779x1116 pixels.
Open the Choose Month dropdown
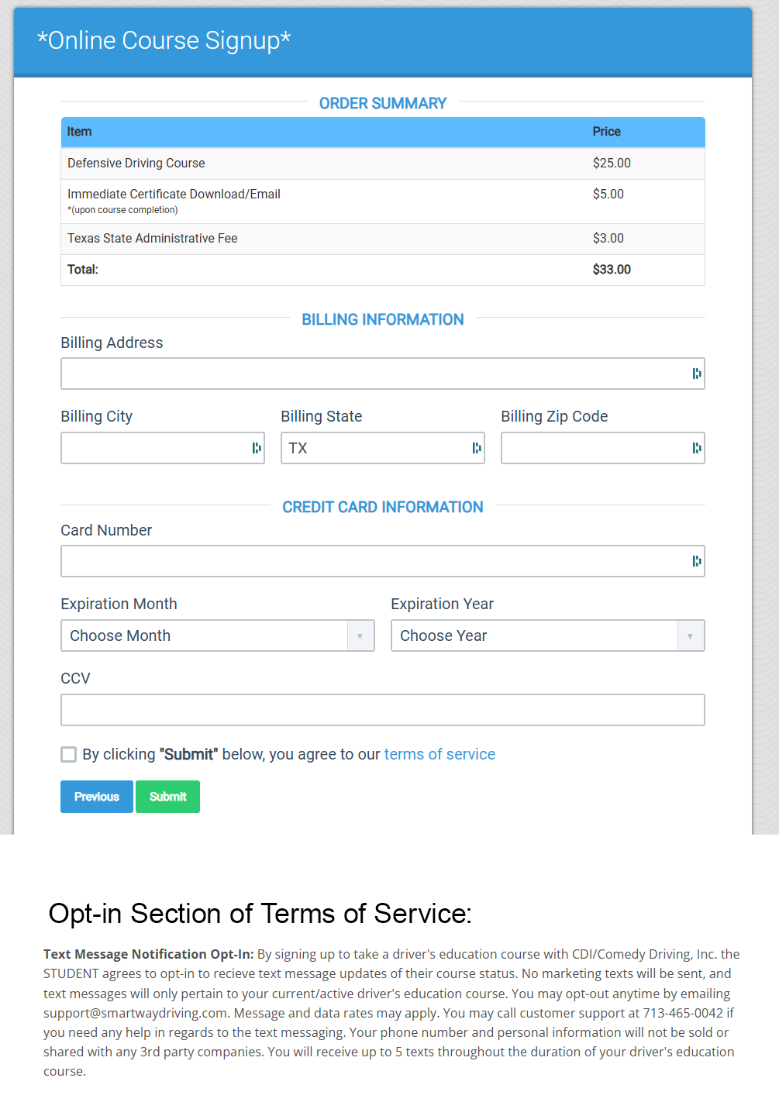217,635
